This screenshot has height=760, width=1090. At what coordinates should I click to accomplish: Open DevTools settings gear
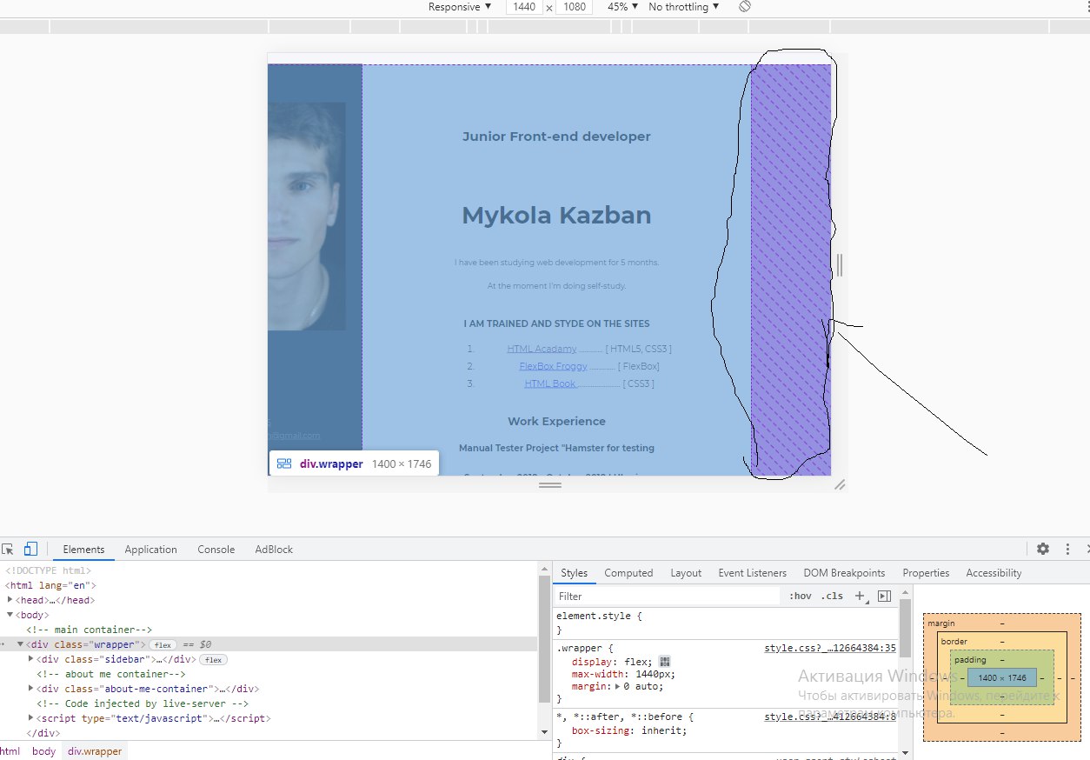point(1043,549)
